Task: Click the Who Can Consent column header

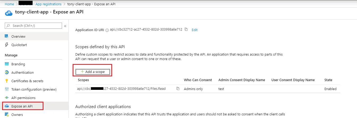Action: [198, 80]
